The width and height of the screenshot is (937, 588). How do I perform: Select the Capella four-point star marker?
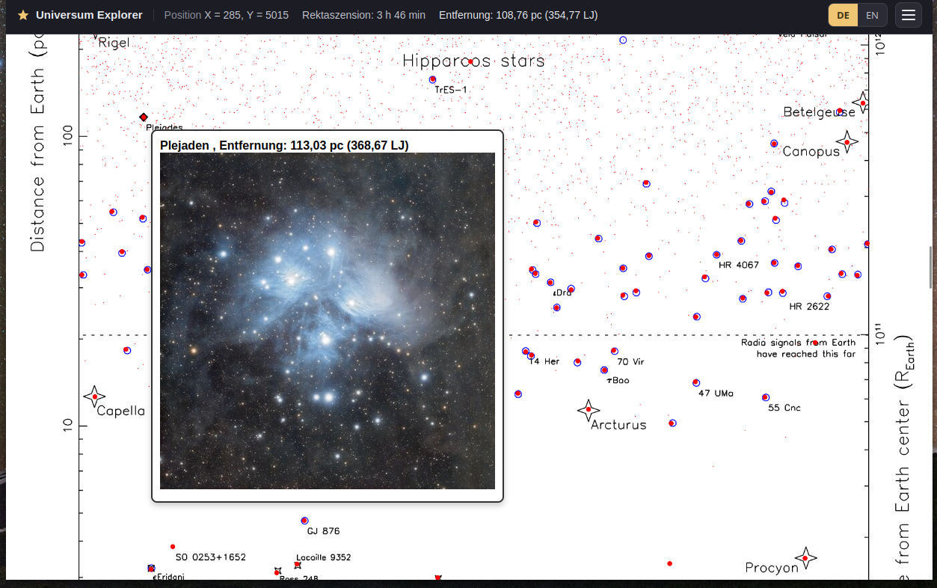pos(94,396)
